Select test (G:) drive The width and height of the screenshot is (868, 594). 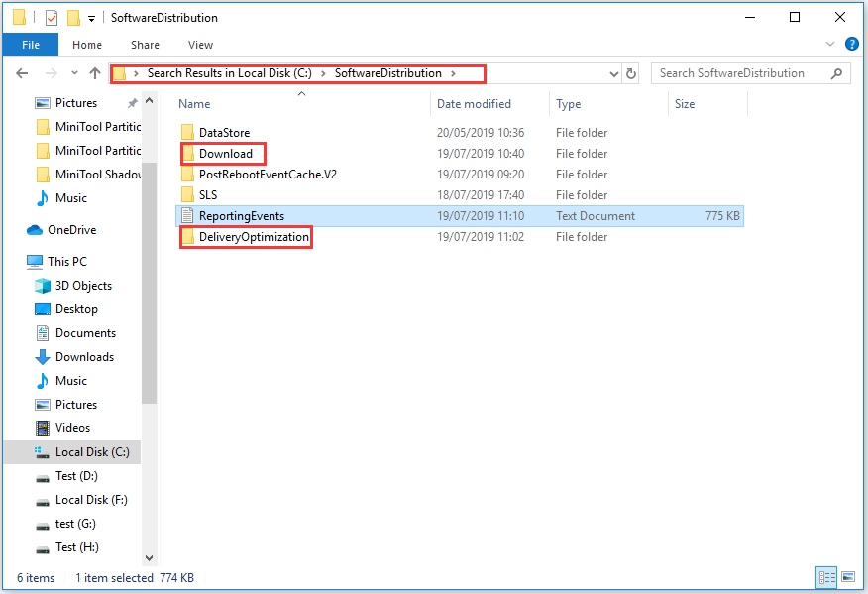(75, 524)
